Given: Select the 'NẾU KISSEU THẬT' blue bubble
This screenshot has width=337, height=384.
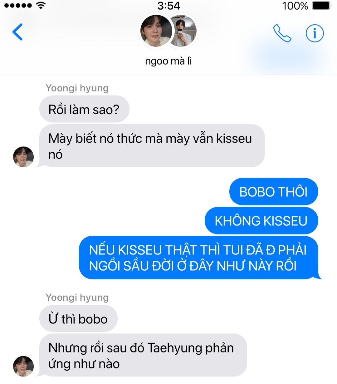Looking at the screenshot, I should coord(199,258).
